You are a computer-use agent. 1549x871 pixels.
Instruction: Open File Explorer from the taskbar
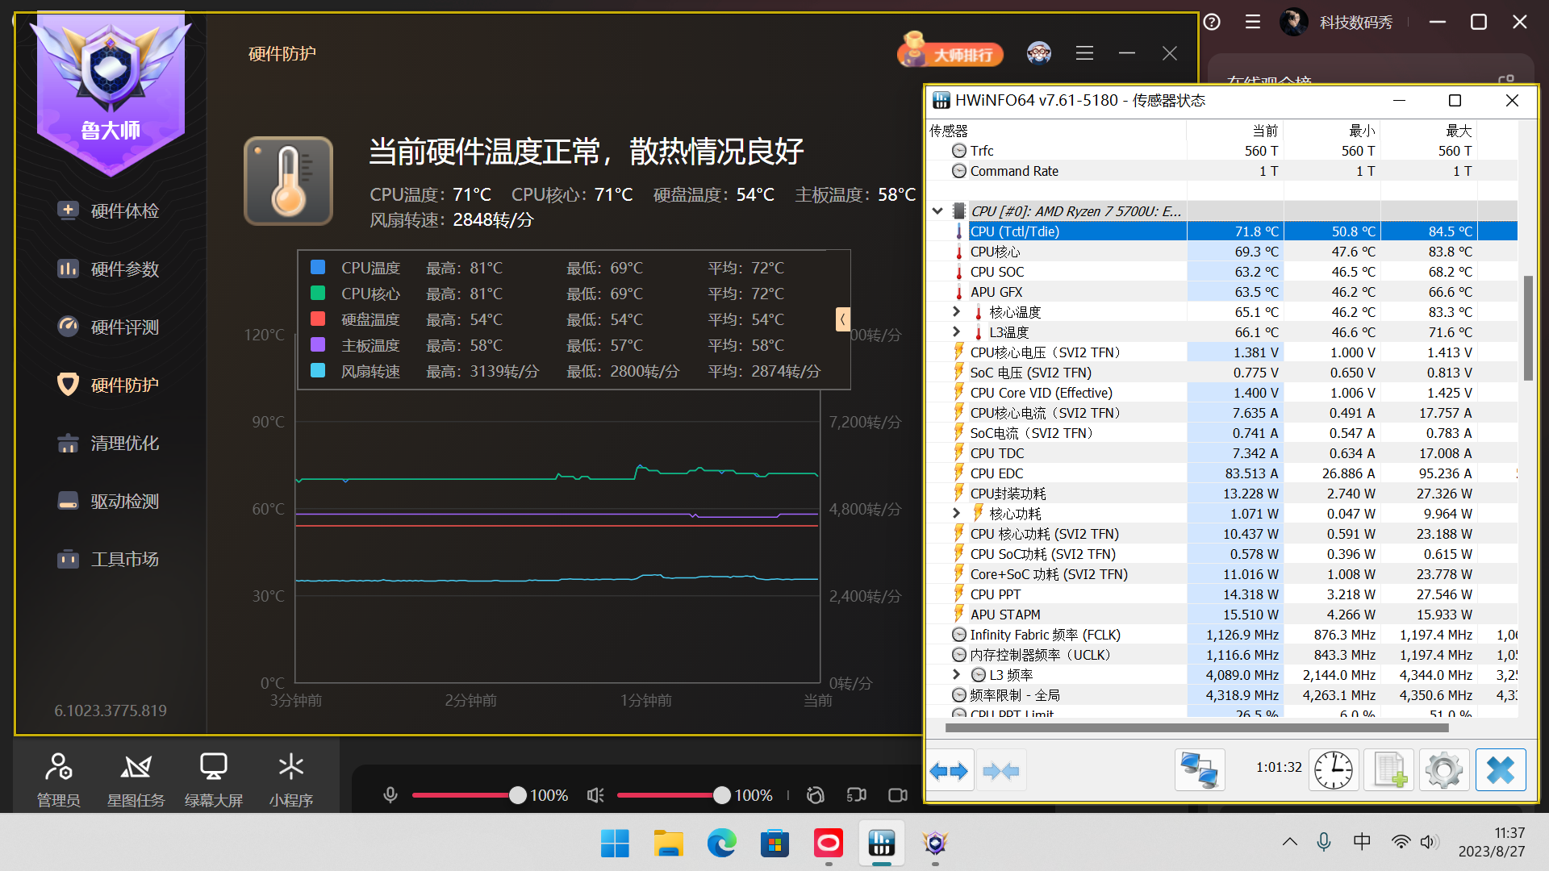coord(668,844)
